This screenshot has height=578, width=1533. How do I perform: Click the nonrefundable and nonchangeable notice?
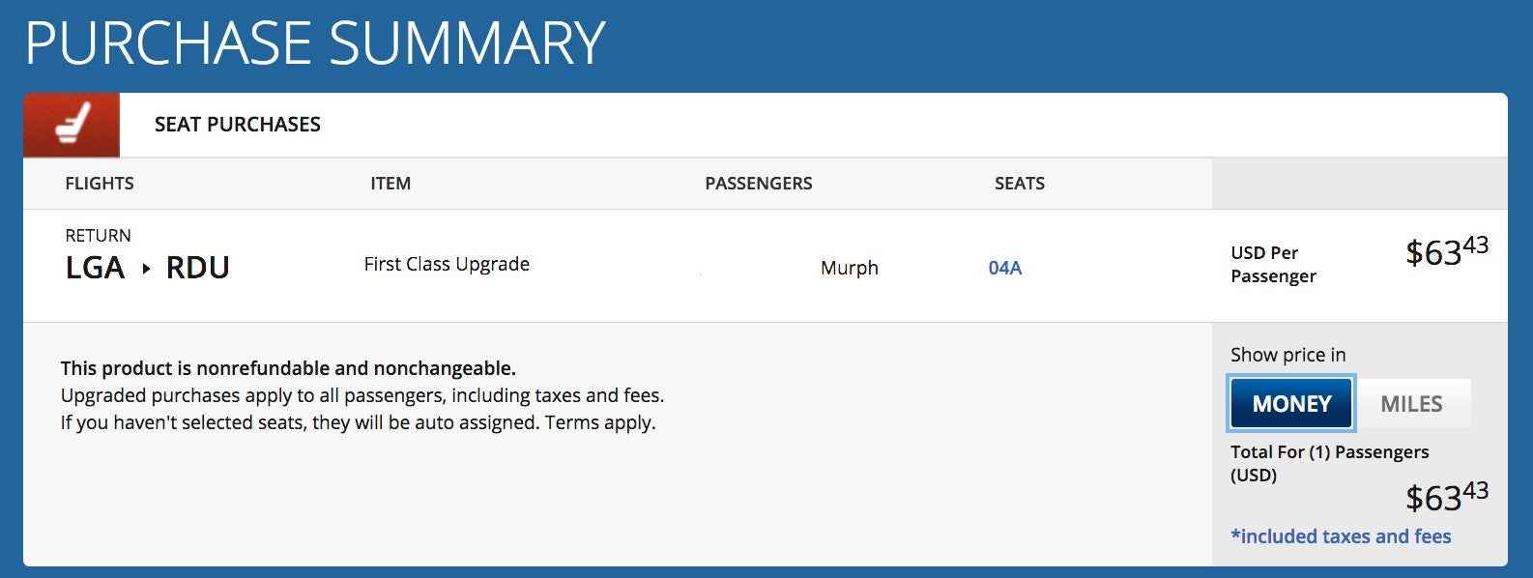288,368
